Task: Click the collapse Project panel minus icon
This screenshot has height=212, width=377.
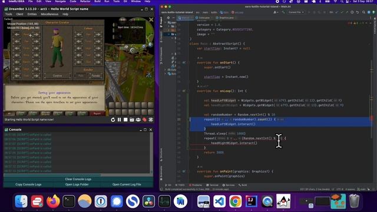Action: [x=173, y=18]
